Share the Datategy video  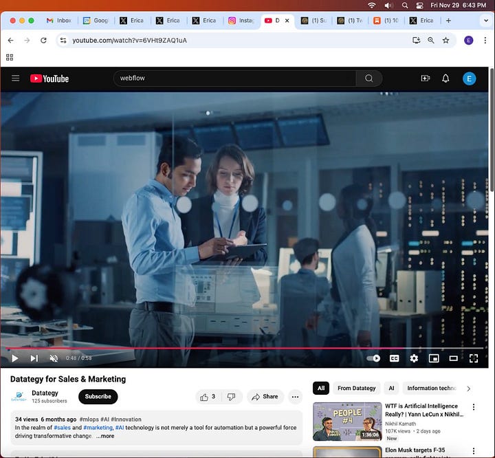[x=265, y=397]
